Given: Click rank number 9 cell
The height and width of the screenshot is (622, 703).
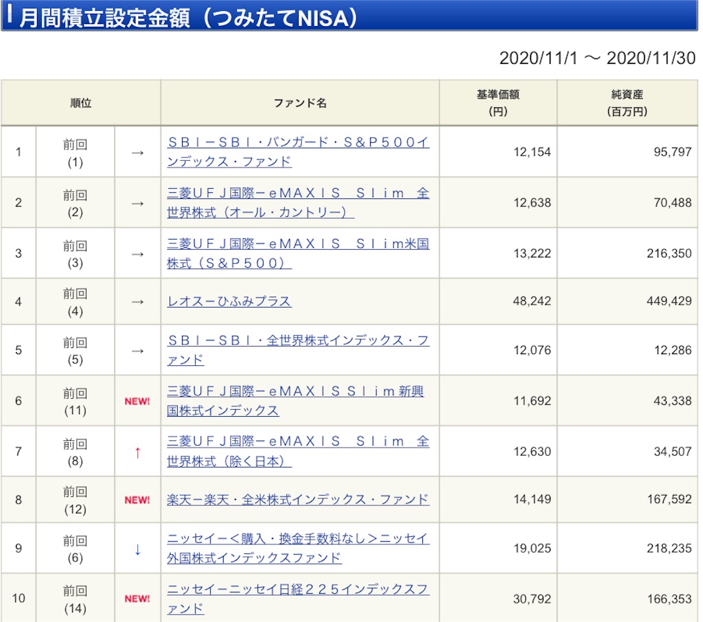Looking at the screenshot, I should pos(19,549).
